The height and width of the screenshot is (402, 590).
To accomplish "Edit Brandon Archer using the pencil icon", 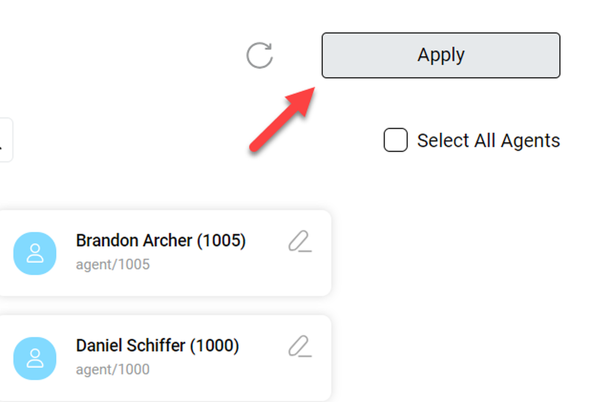I will [x=300, y=241].
